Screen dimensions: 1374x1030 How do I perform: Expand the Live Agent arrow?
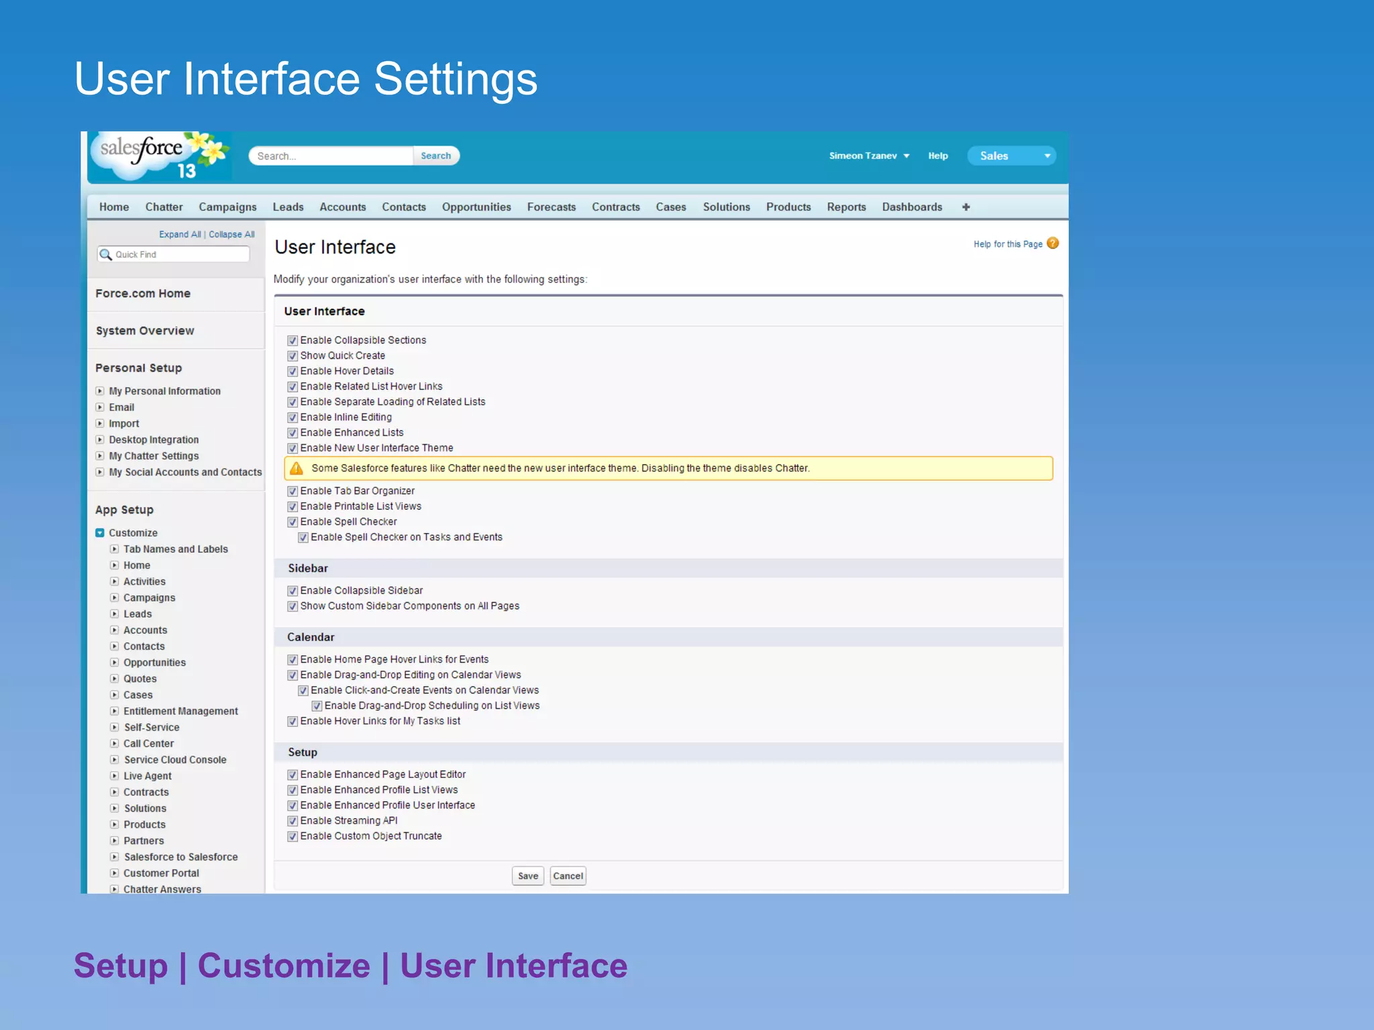[115, 776]
